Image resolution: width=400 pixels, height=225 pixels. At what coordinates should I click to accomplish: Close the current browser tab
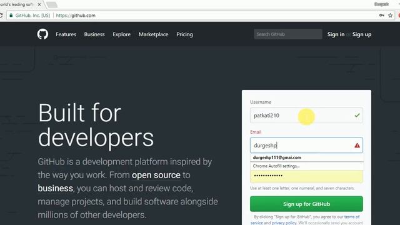(39, 4)
